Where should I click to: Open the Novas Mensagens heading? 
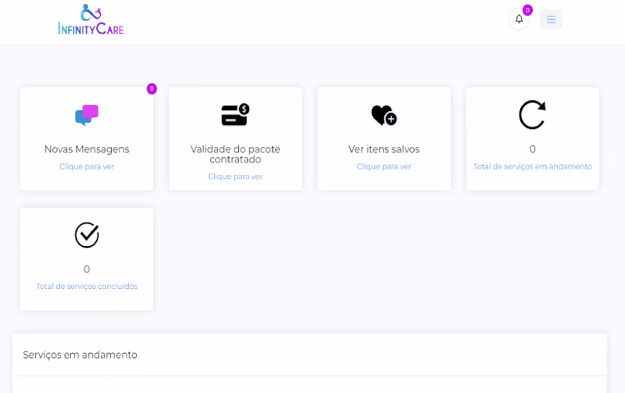click(x=87, y=149)
